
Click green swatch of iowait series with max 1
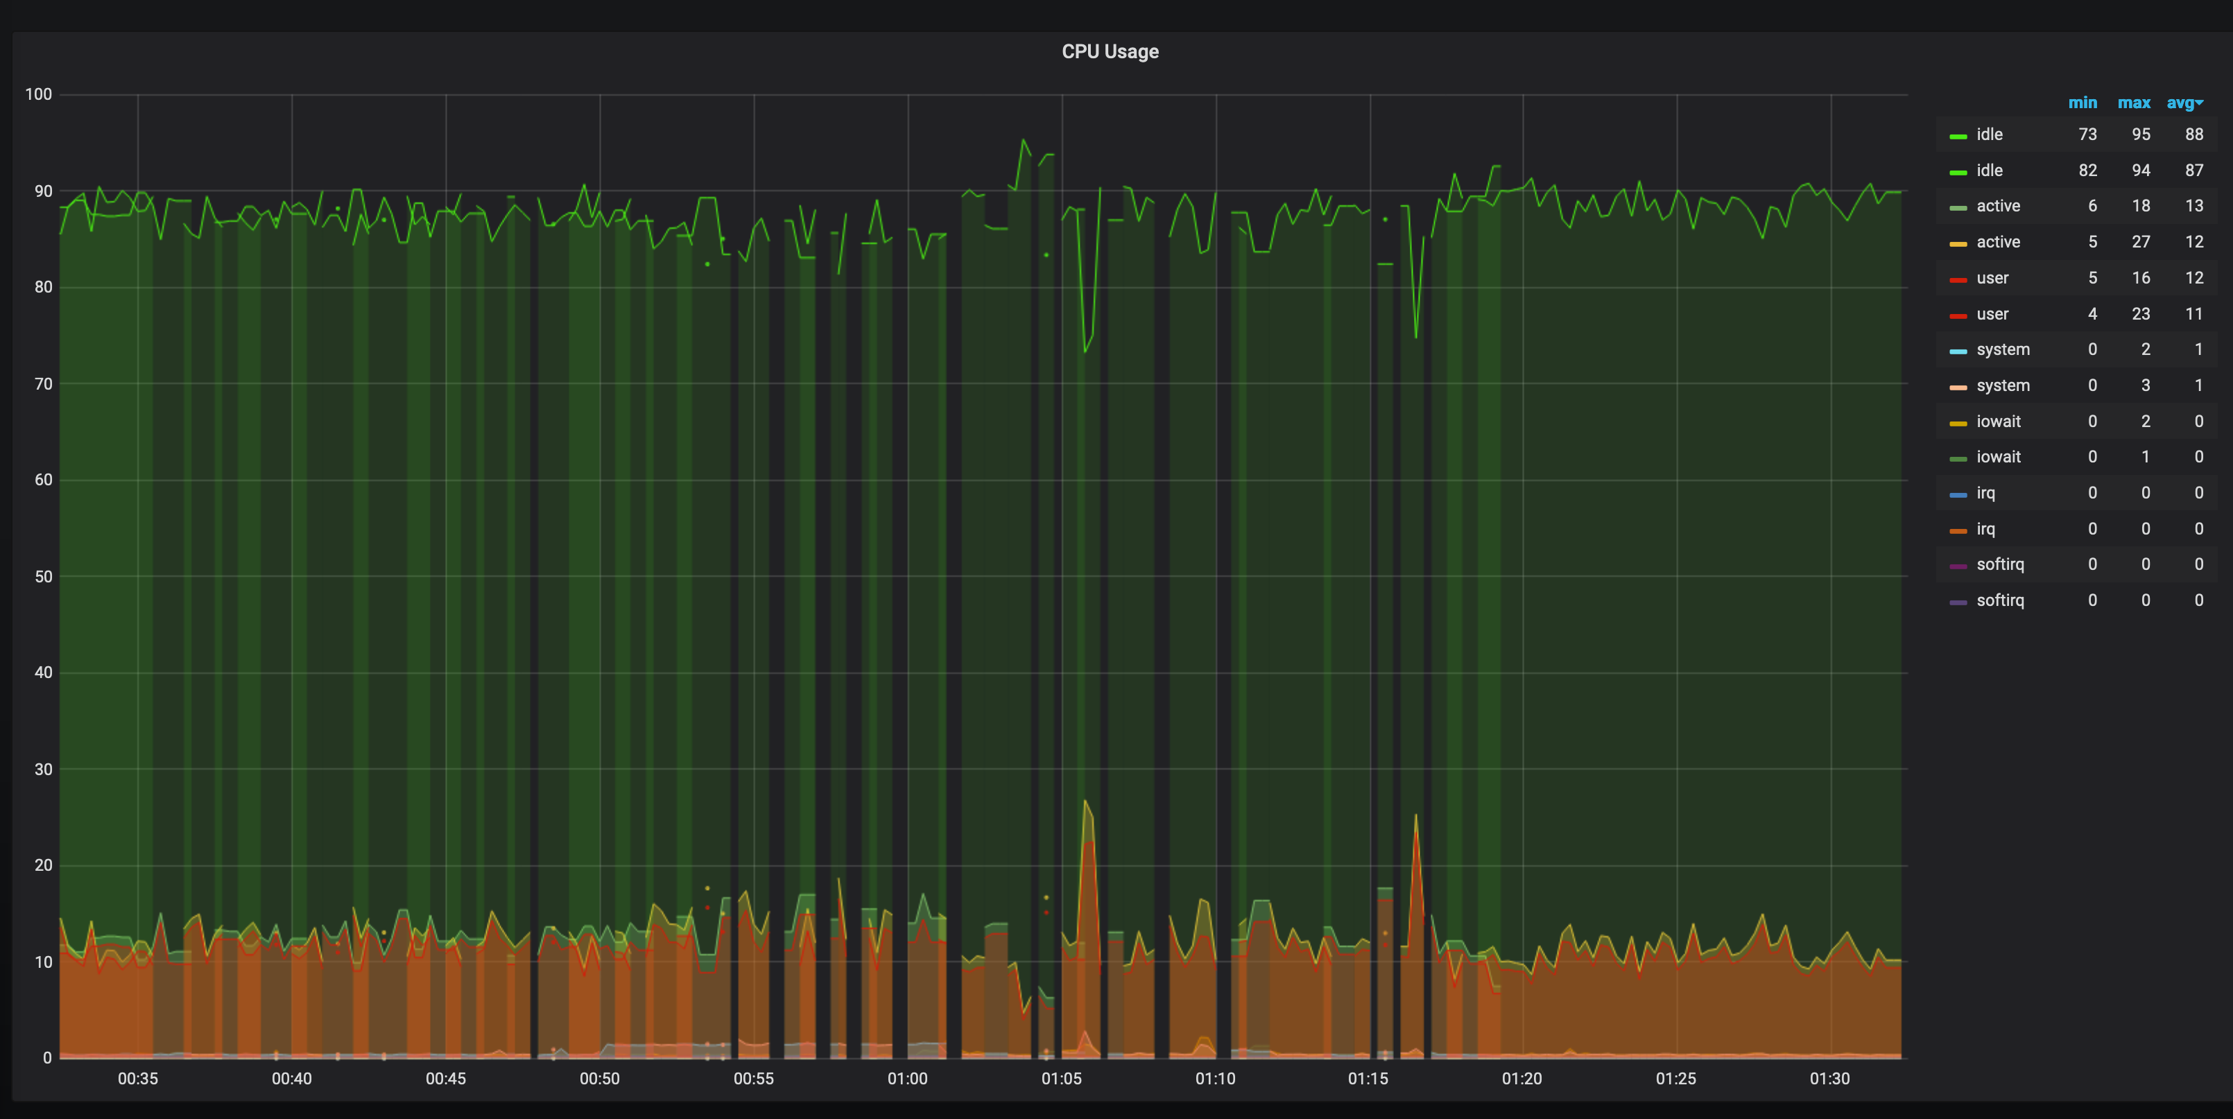click(1957, 458)
